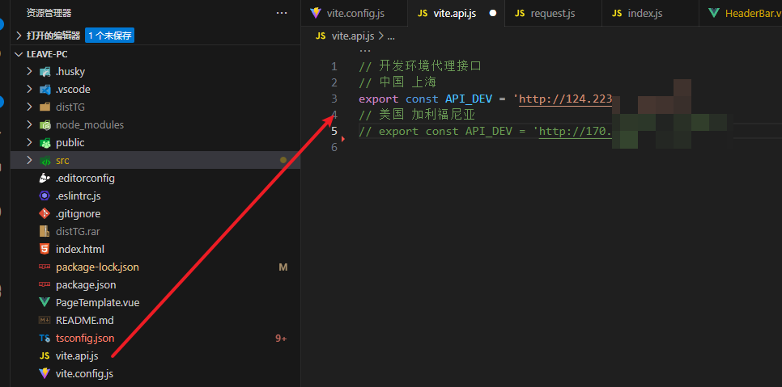Click the npm icon next to package.json
The image size is (782, 387).
coord(44,284)
